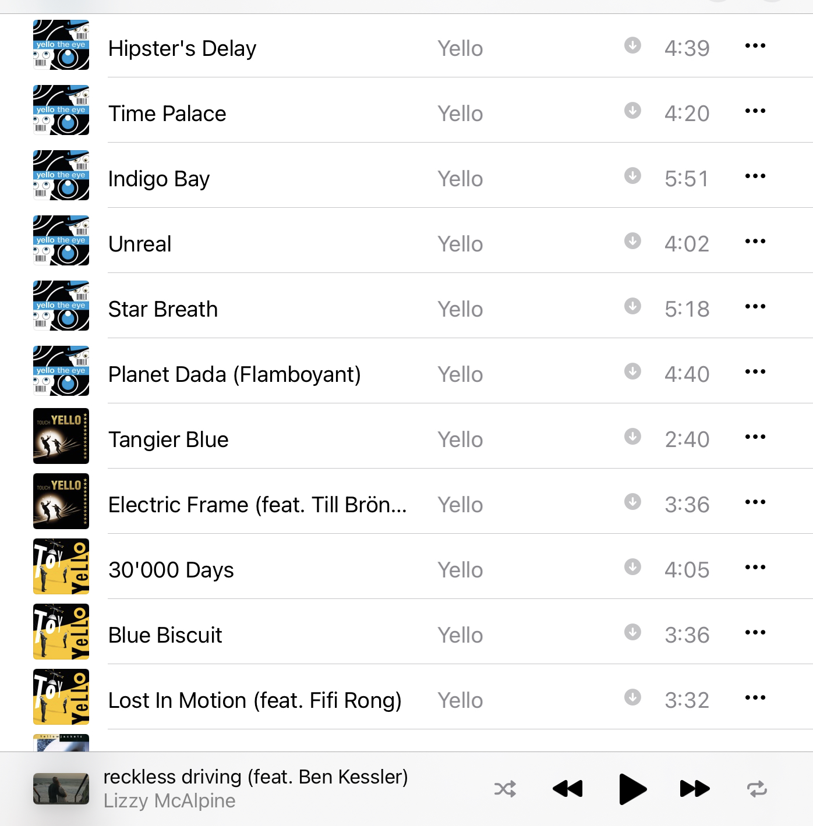The image size is (813, 826).
Task: Download the song Indigo Bay
Action: (632, 176)
